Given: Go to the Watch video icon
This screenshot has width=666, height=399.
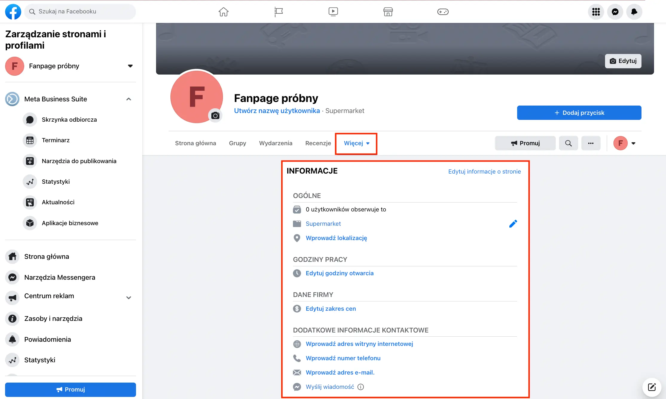Looking at the screenshot, I should pos(333,12).
